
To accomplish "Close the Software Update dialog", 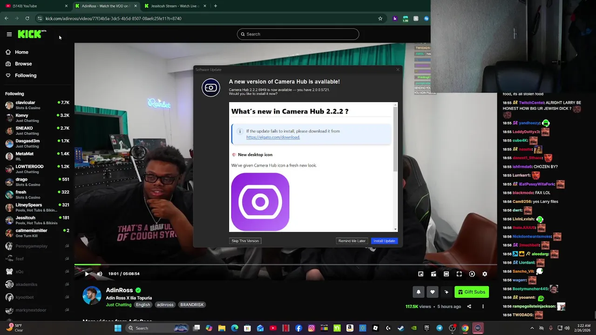I will coord(398,70).
